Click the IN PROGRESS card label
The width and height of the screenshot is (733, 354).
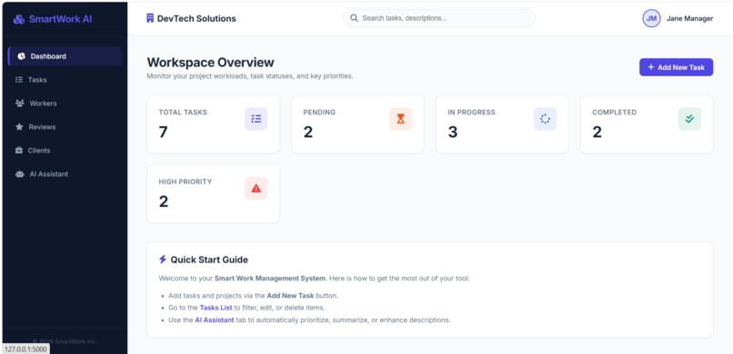[x=471, y=113]
